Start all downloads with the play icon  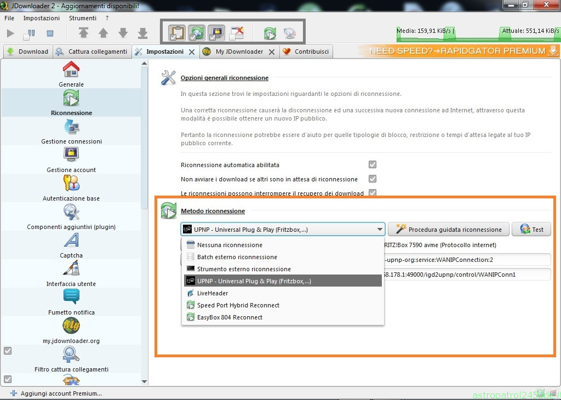10,33
